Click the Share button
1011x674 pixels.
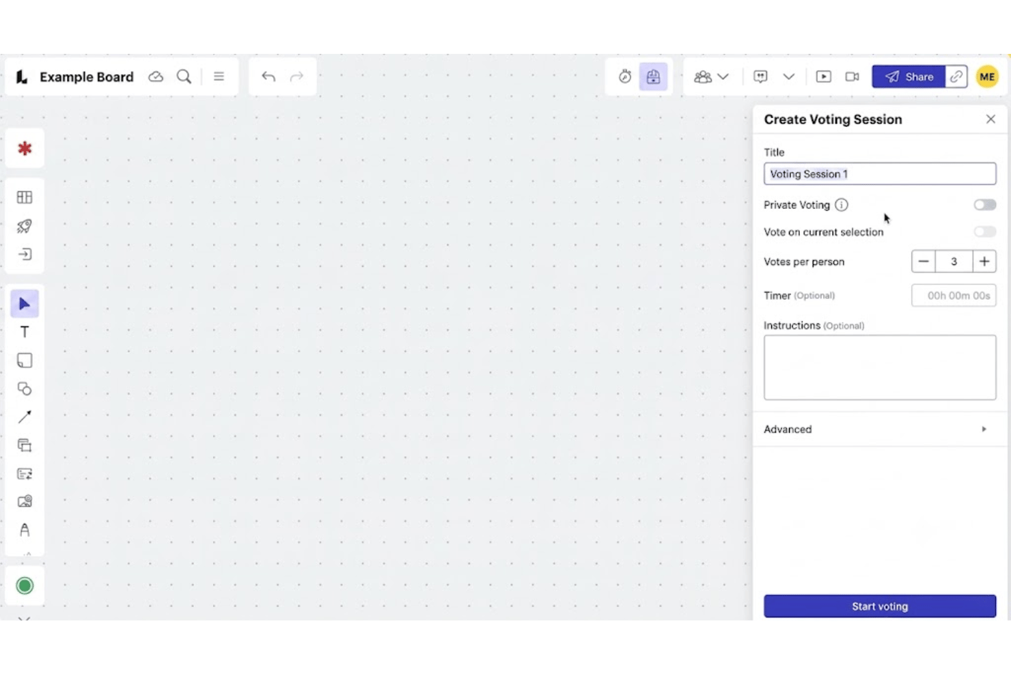[x=909, y=76]
